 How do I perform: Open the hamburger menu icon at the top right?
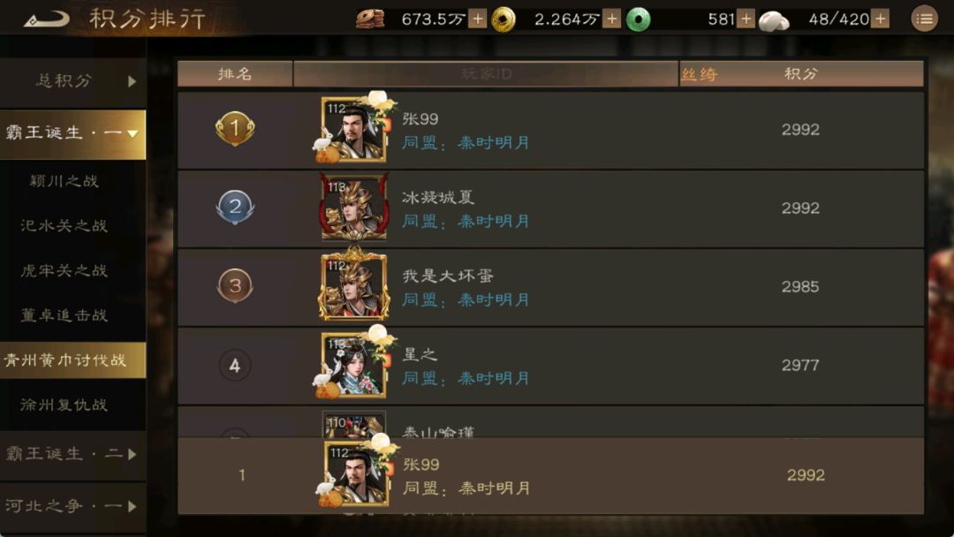point(924,19)
